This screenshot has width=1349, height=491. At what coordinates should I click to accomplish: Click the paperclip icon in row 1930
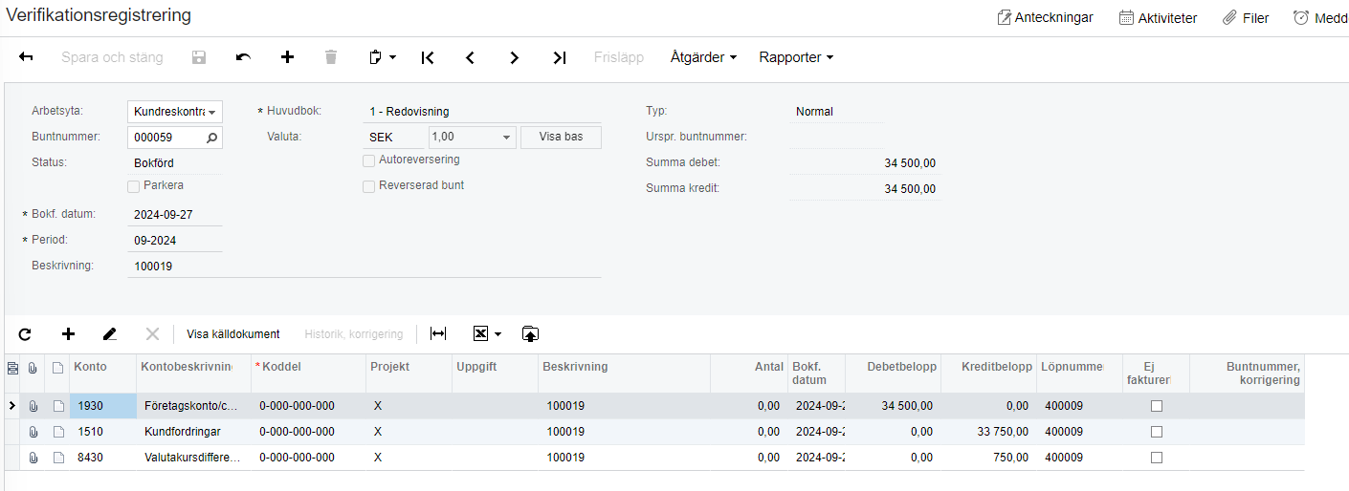(33, 406)
